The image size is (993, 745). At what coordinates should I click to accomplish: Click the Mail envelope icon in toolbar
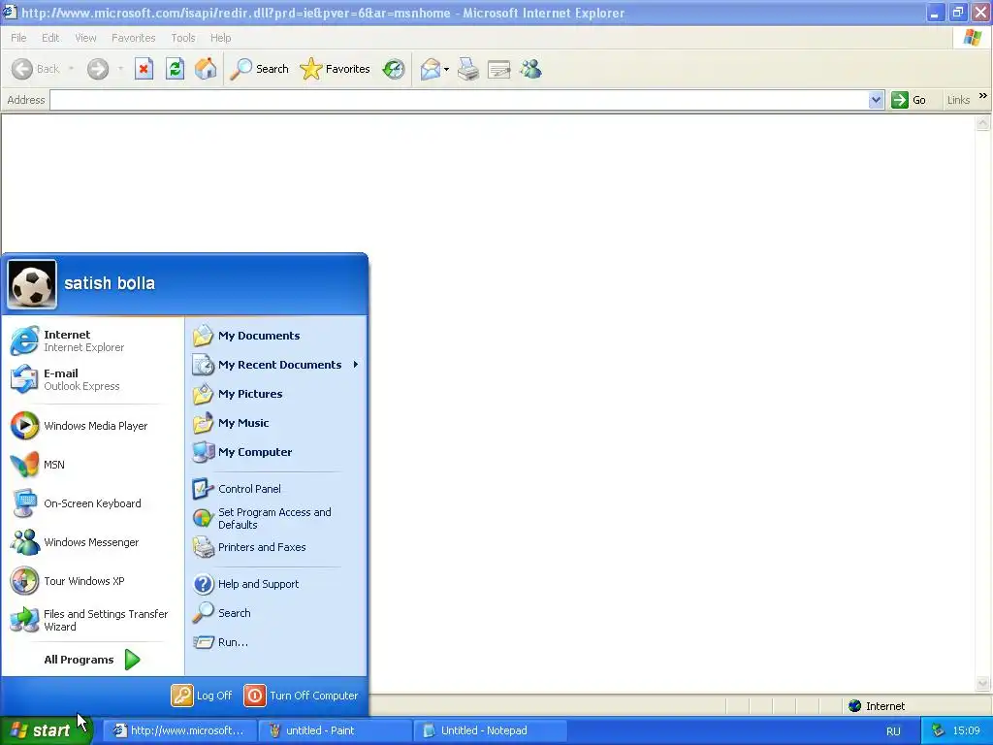tap(430, 69)
